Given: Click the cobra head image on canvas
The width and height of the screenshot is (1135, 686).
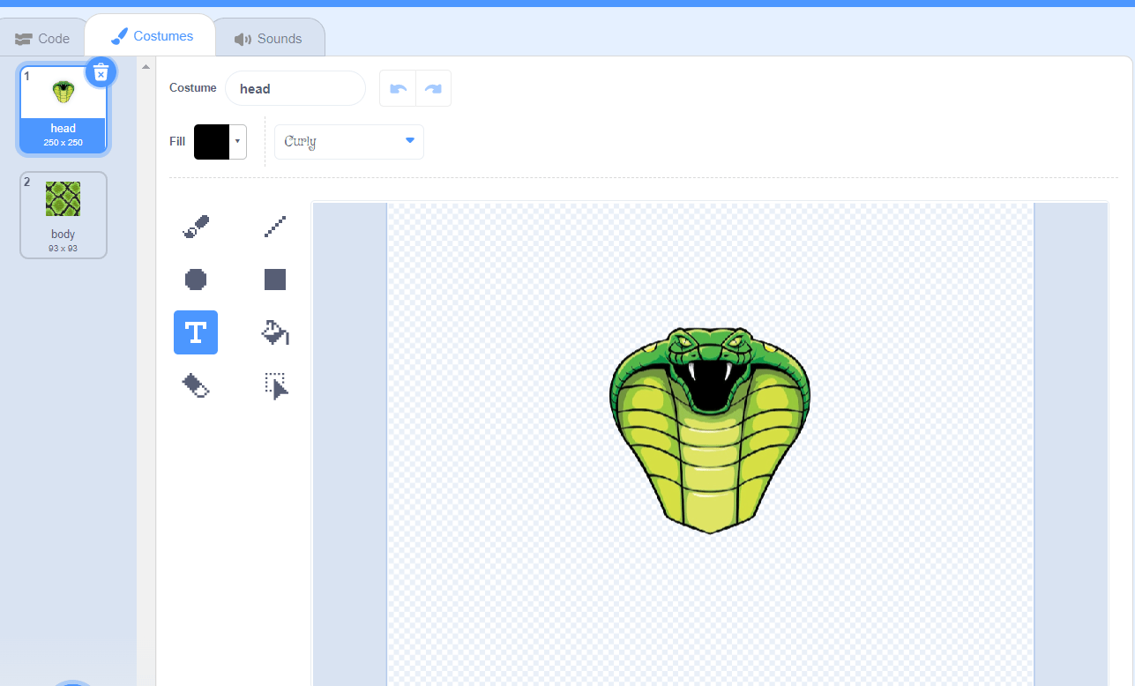Looking at the screenshot, I should point(710,430).
